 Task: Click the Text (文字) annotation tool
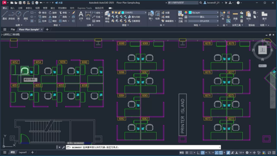pyautogui.click(x=81, y=16)
